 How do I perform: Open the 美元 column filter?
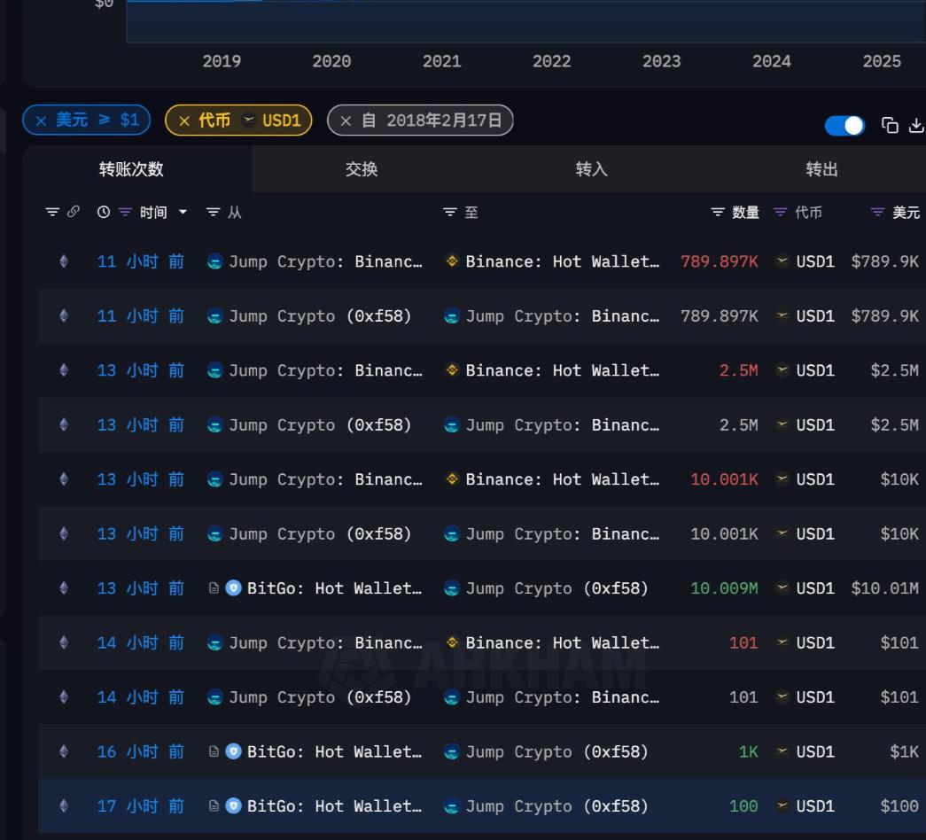point(877,212)
